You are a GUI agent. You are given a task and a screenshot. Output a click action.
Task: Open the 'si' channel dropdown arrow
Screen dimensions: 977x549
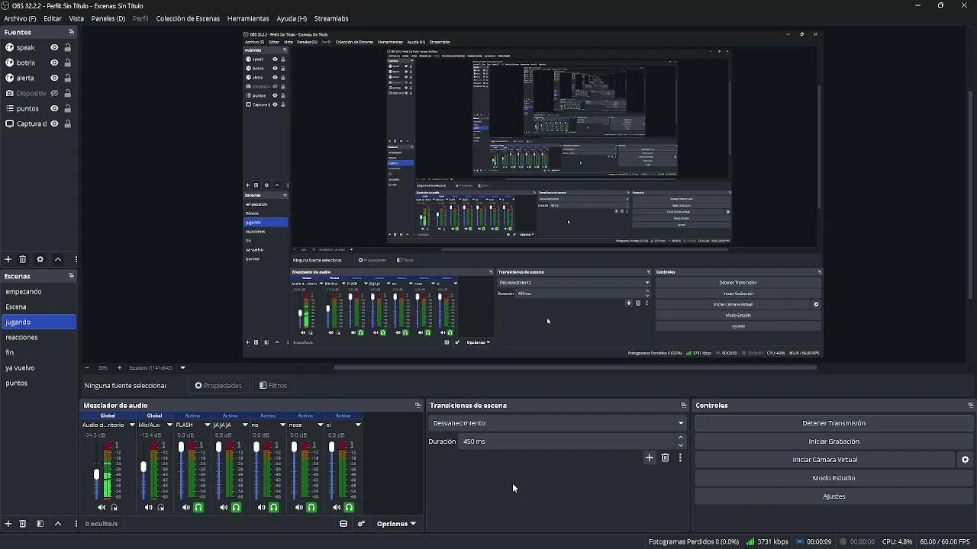click(358, 425)
